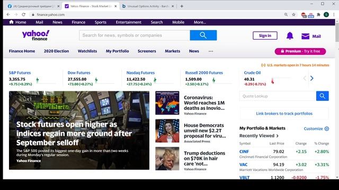
Task: Expand the More... menu in top bar
Action: tap(200, 22)
